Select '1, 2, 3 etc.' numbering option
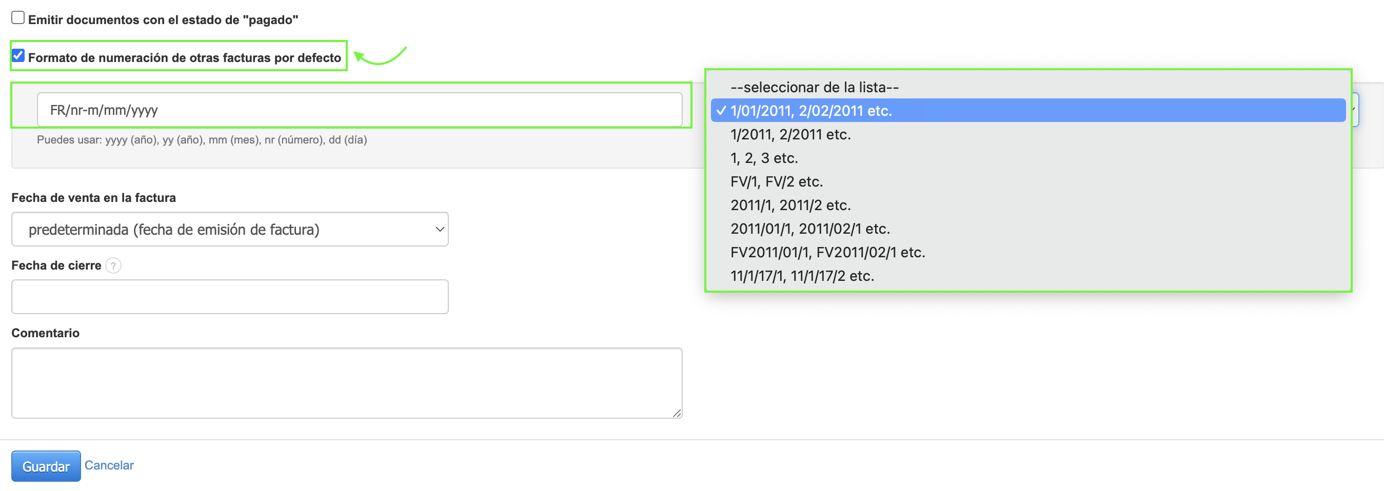1384x491 pixels. coord(764,158)
